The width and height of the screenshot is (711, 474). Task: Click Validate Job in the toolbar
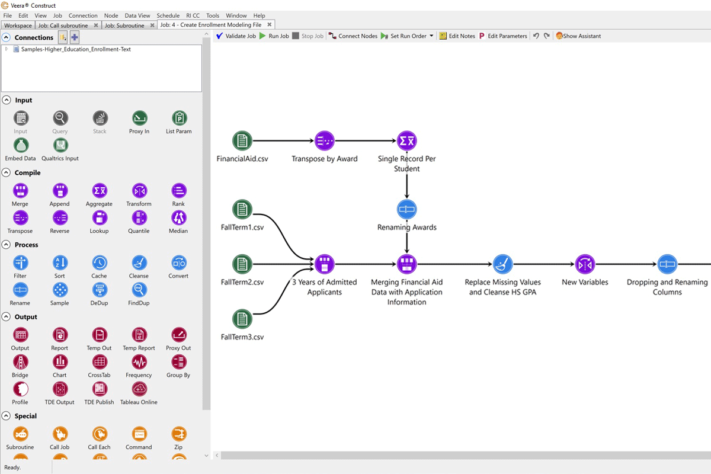pyautogui.click(x=236, y=36)
